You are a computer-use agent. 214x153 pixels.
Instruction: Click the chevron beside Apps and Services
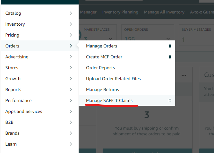[71, 112]
